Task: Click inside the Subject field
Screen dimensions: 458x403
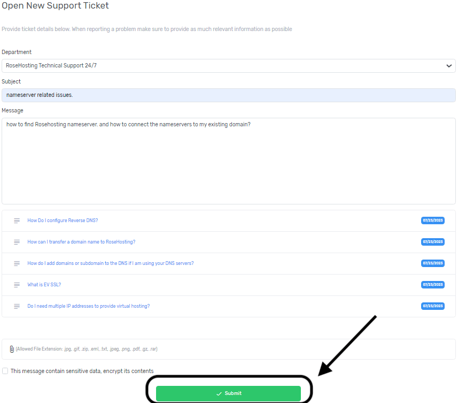Action: tap(229, 95)
